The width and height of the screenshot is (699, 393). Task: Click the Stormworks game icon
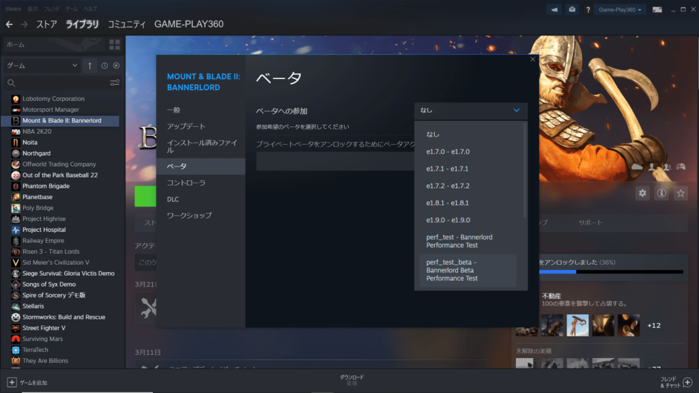pos(16,317)
